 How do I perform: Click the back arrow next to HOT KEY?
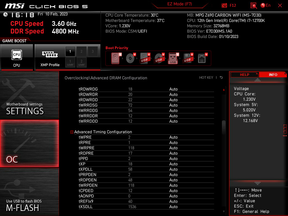(x=221, y=78)
